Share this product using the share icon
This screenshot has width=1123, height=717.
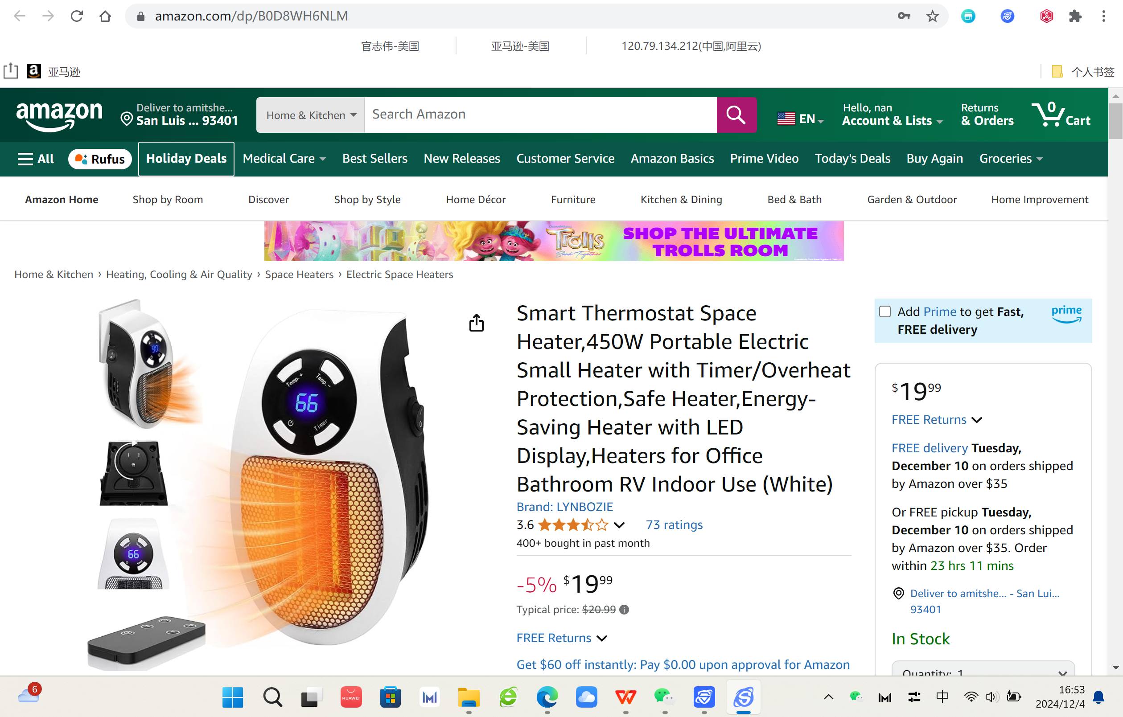coord(476,322)
